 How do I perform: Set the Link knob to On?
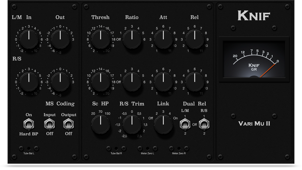(x=163, y=124)
